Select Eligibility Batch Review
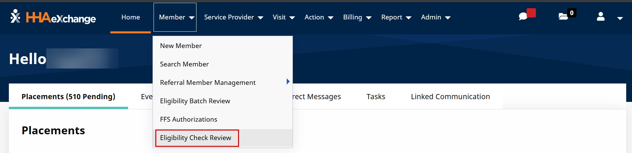Screen dimensions: 632x153 click(x=195, y=101)
